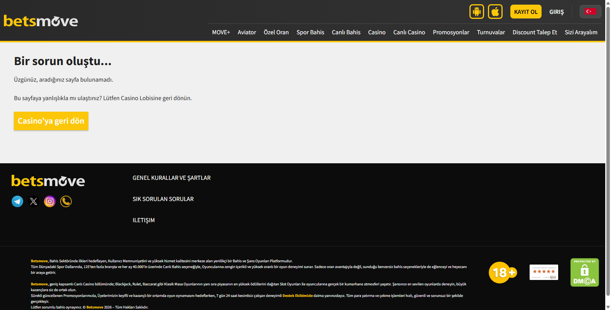Click Sizi Arayalım menu item
The height and width of the screenshot is (310, 611).
pos(581,32)
